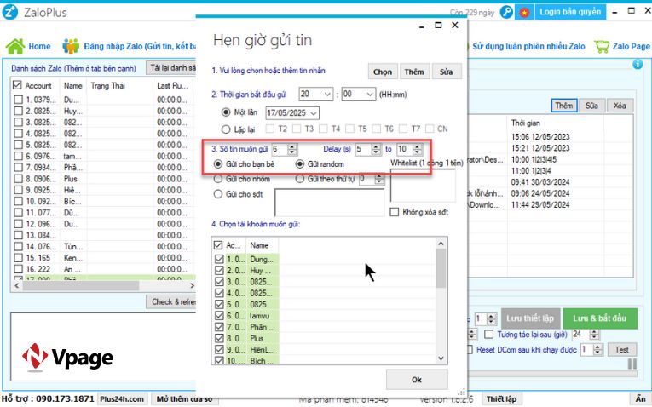Viewport: 652px width, 407px height.
Task: Open the minute dropdown showing 00
Action: point(359,95)
